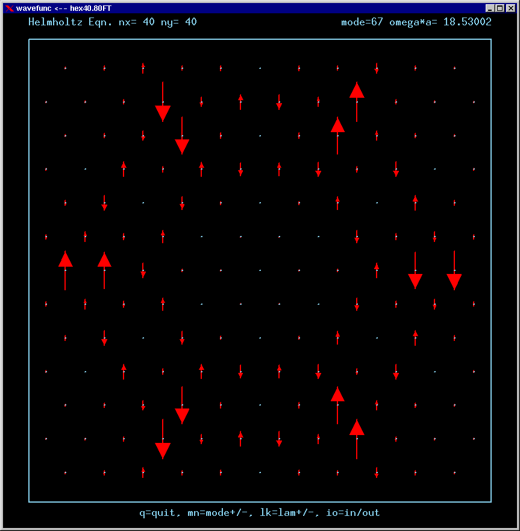This screenshot has height=531, width=520.
Task: Click the bottommost large downward red arrow
Action: coord(163,439)
